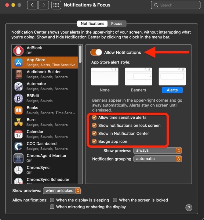The width and height of the screenshot is (204, 220).
Task: Select the Automator entry
Action: coord(45,86)
